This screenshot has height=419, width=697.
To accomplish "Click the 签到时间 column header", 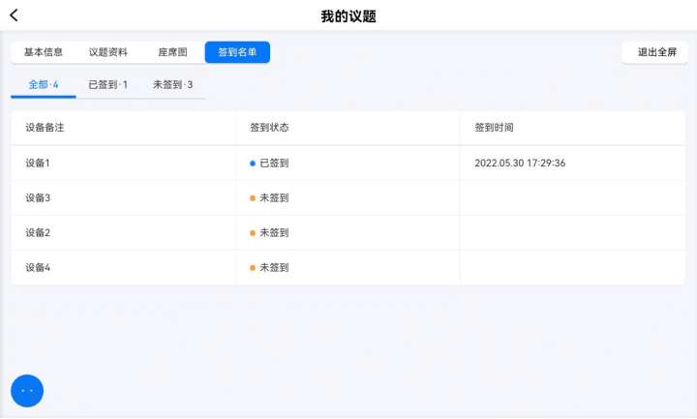I will pyautogui.click(x=494, y=128).
